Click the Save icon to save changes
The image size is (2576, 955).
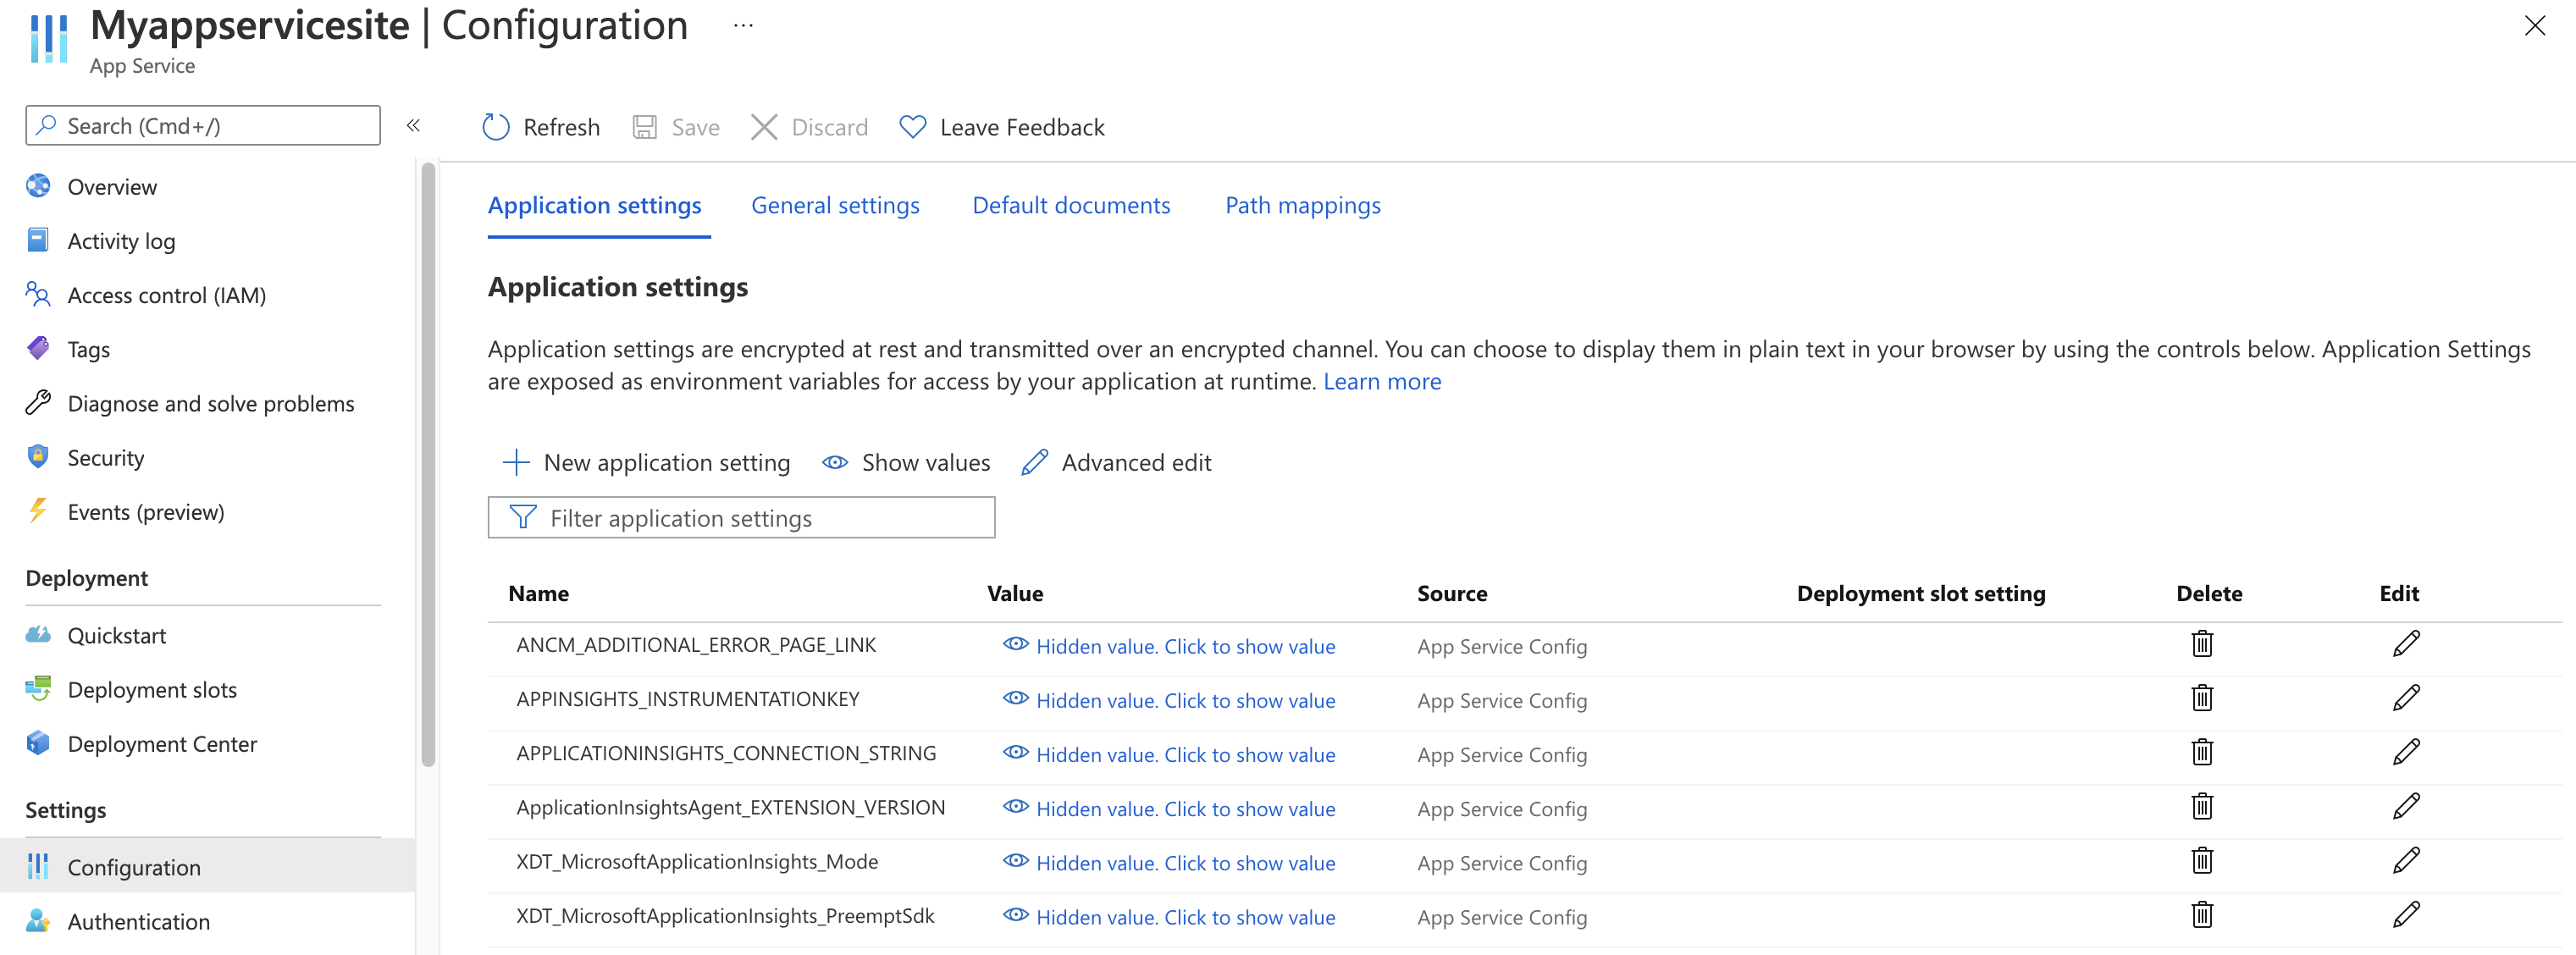click(647, 126)
